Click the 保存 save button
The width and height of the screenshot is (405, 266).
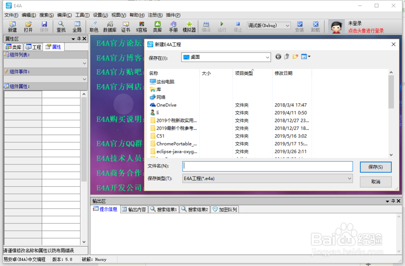pos(375,167)
